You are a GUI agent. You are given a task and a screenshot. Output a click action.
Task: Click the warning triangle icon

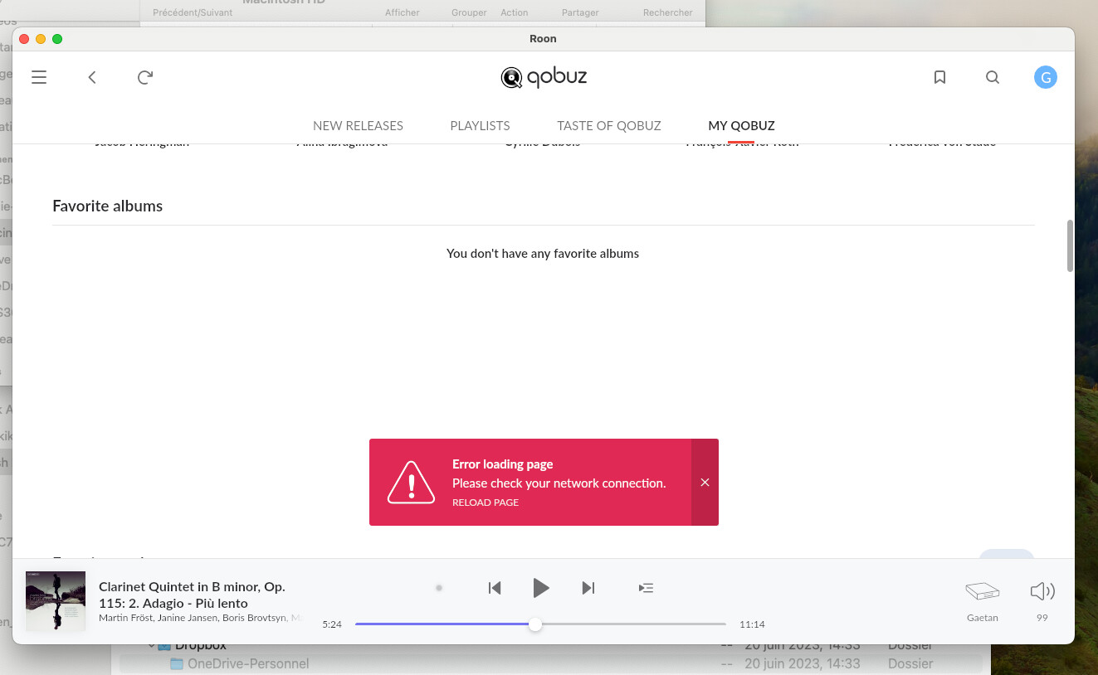point(411,483)
